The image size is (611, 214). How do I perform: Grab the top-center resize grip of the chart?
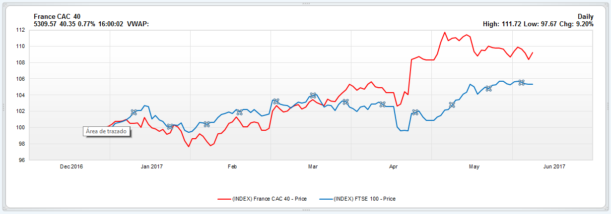pyautogui.click(x=305, y=3)
